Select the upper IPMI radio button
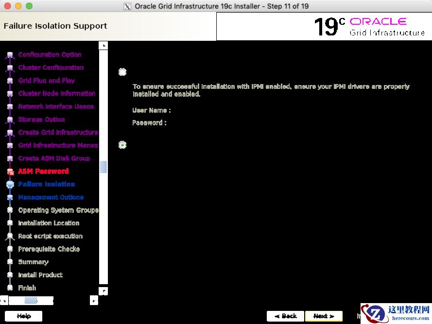Screen dimensions: 432x324 pos(122,72)
